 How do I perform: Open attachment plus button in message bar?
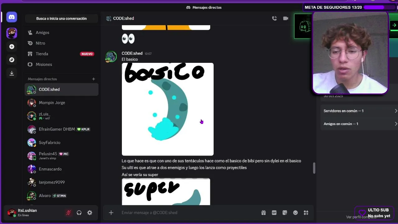pyautogui.click(x=111, y=213)
